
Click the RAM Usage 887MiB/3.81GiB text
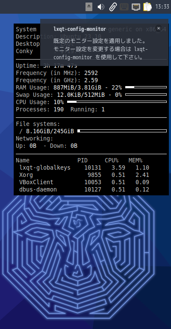77,87
